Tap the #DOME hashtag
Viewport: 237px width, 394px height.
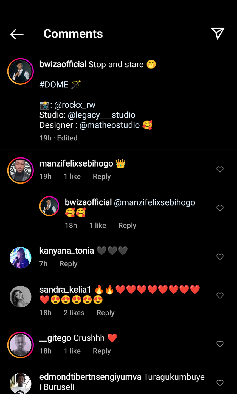click(54, 85)
